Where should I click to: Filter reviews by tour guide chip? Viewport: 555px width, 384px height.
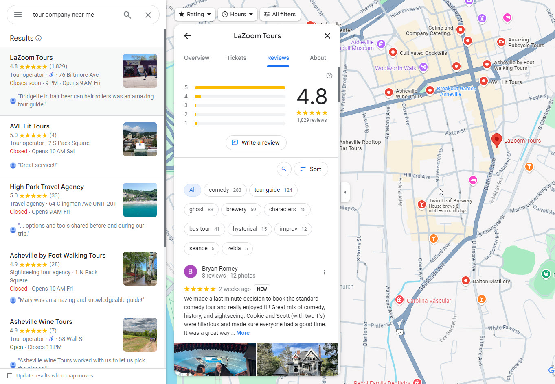click(x=273, y=190)
